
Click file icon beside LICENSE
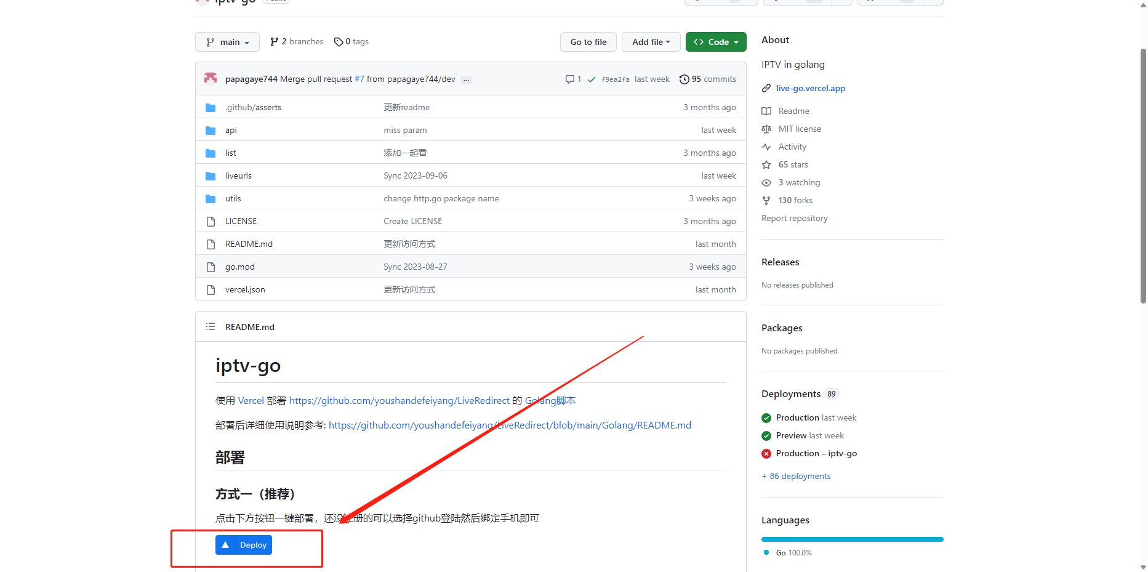click(211, 222)
